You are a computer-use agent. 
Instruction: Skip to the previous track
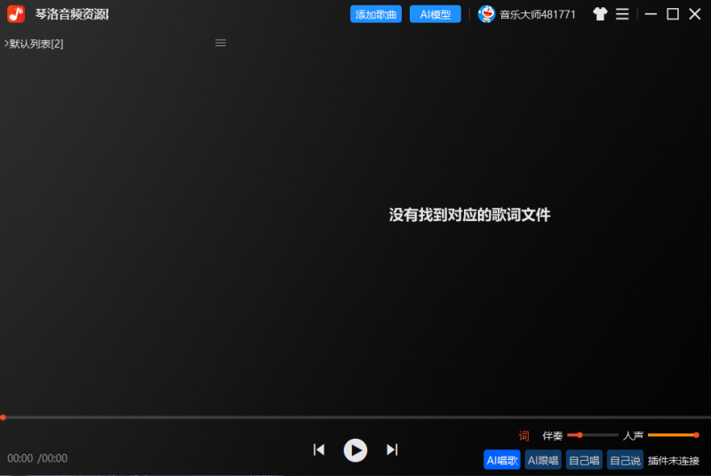(319, 449)
